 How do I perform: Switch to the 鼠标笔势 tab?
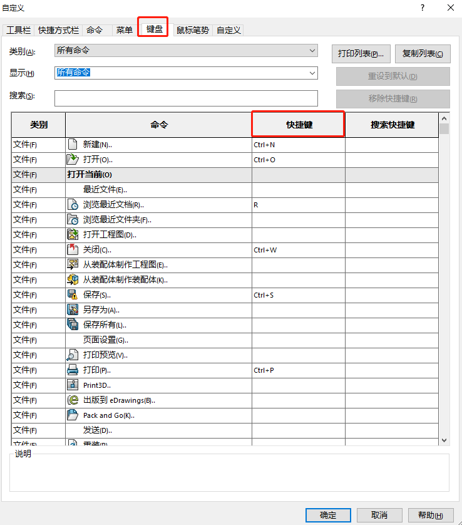[x=193, y=30]
